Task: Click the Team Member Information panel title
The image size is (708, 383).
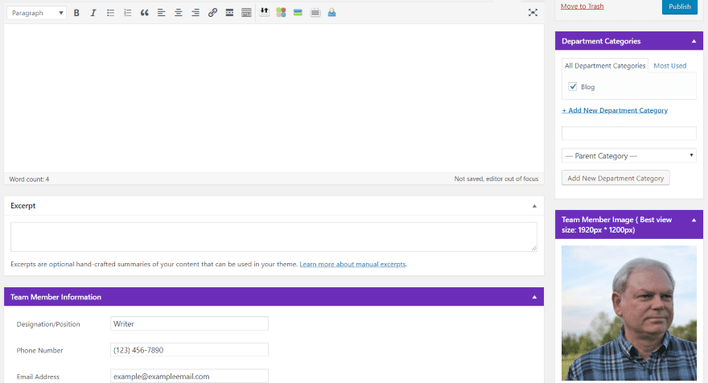Action: click(x=56, y=297)
